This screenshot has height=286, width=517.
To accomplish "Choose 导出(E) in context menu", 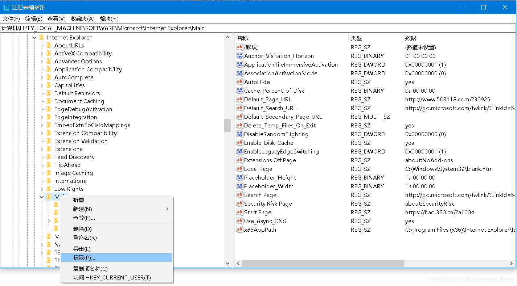I will click(x=116, y=249).
